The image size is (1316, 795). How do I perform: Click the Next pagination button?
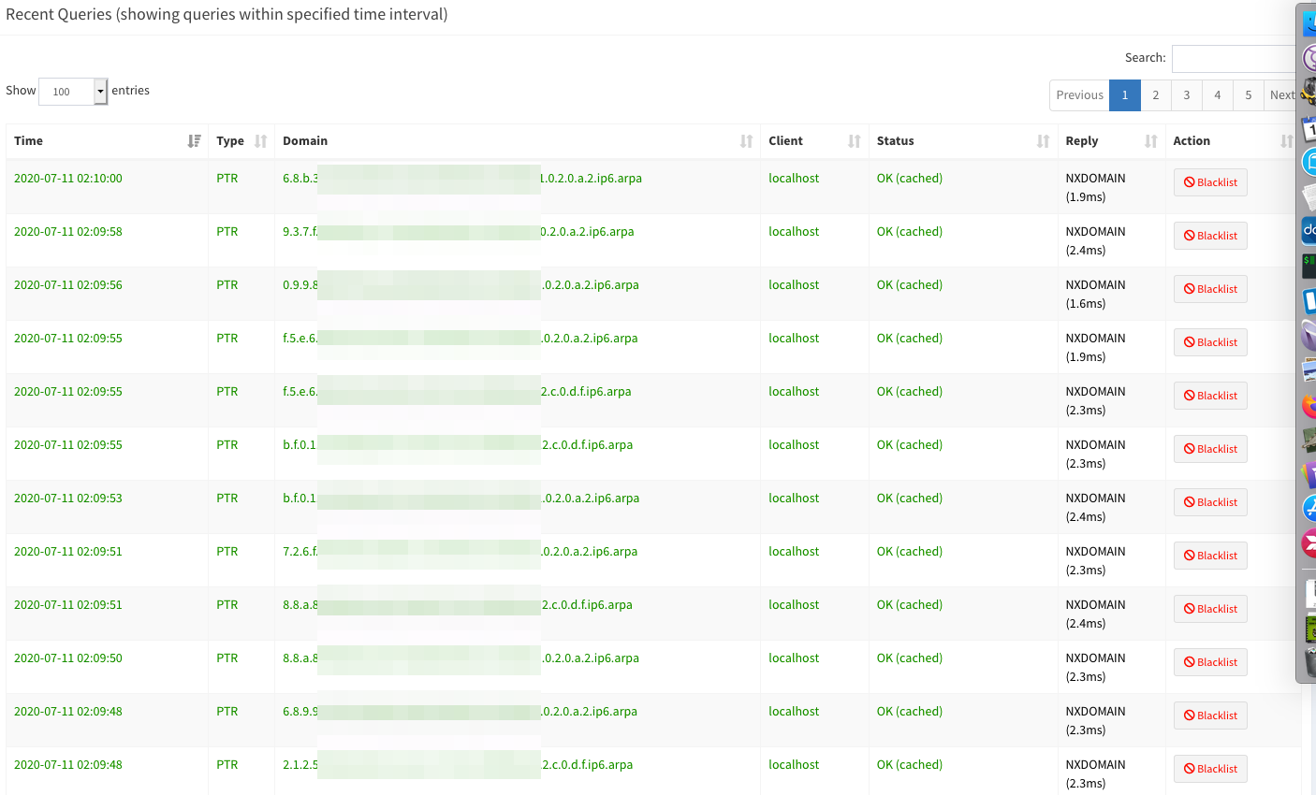click(1282, 94)
